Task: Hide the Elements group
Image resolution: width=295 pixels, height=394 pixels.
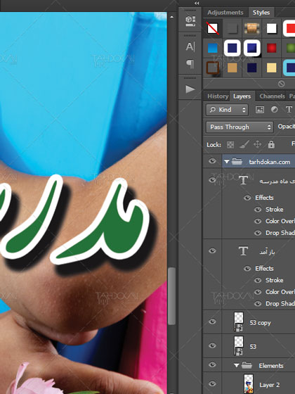Action: (212, 364)
